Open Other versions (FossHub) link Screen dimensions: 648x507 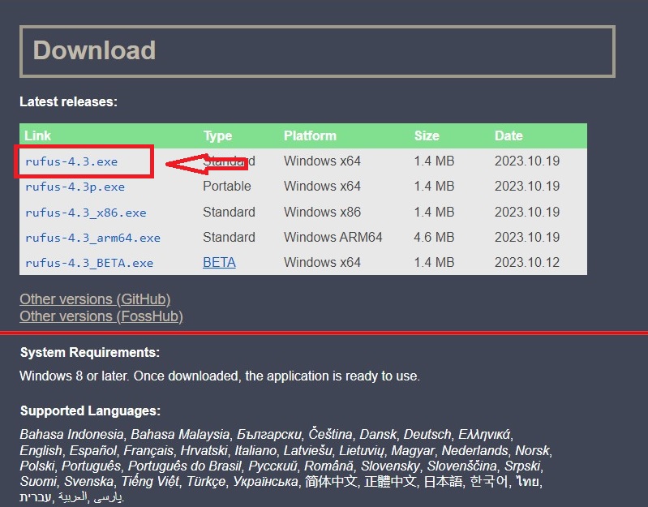101,316
